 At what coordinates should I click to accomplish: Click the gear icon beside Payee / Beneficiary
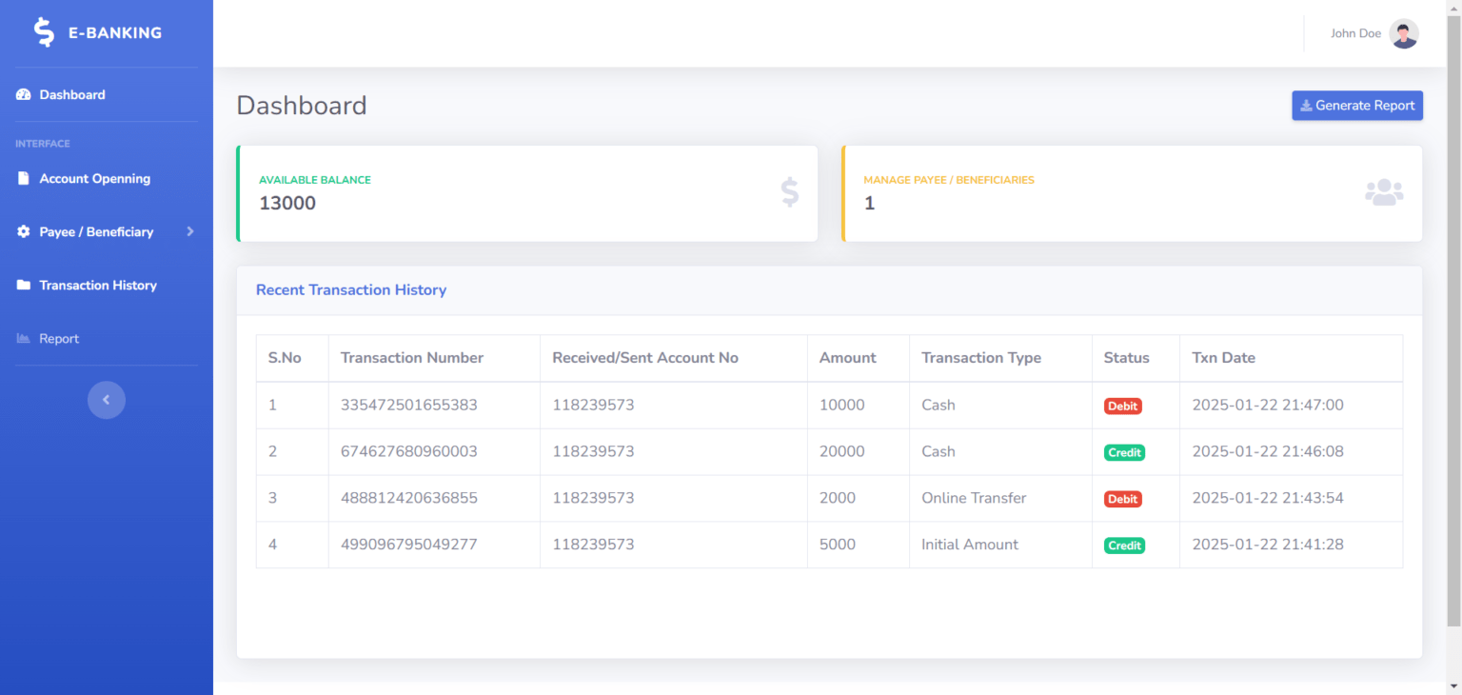pyautogui.click(x=22, y=231)
